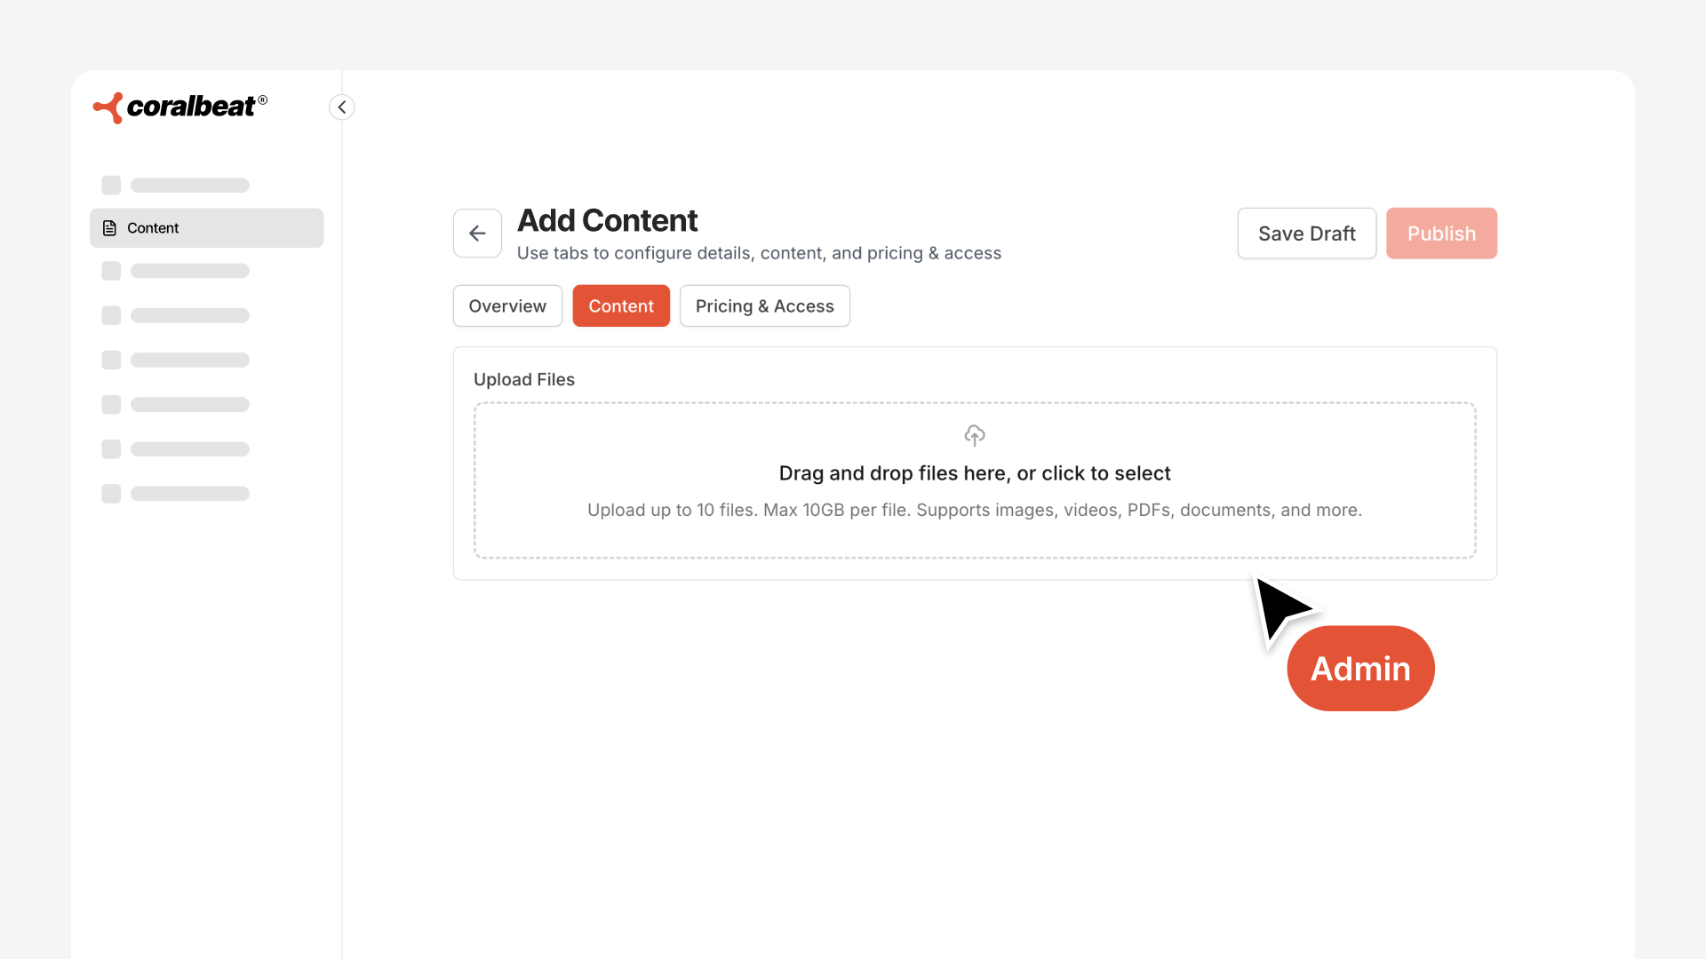
Task: Click the coralbeat logo
Action: [180, 107]
